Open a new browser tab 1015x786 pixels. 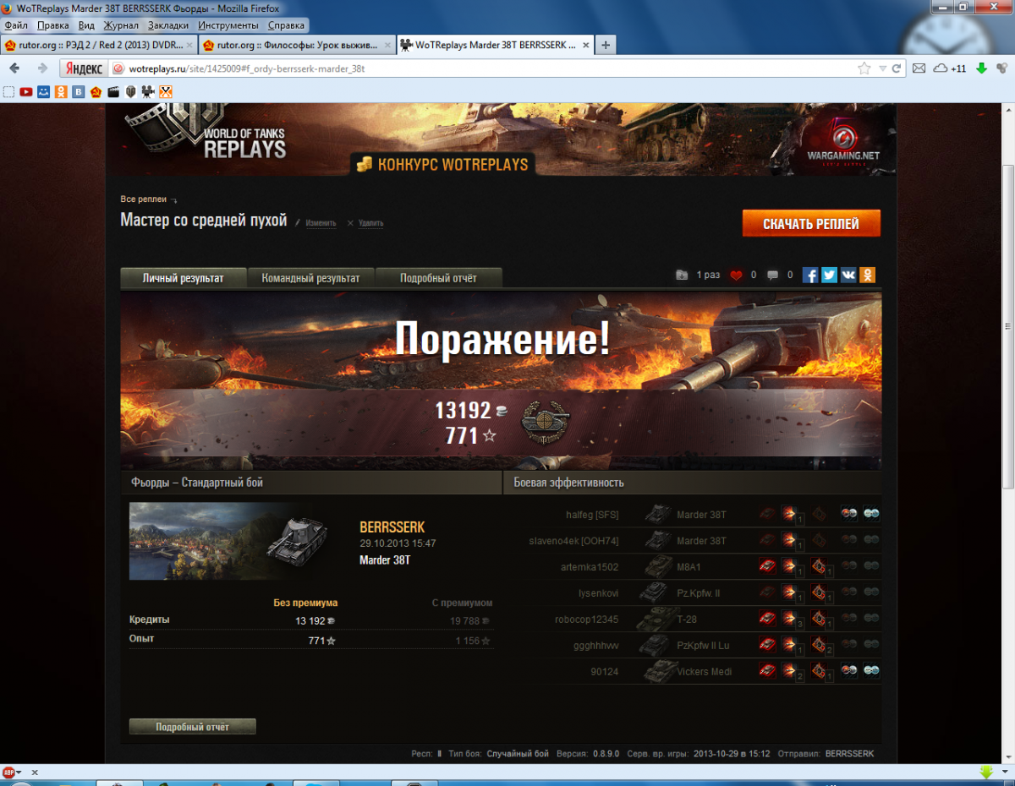pos(606,45)
